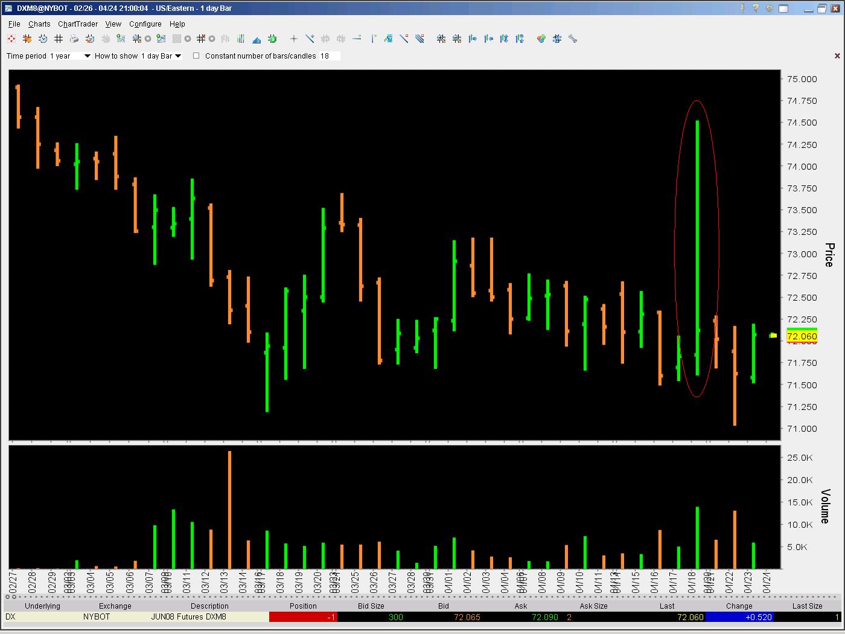This screenshot has height=634, width=845.
Task: Click the colored balloons toolbar icon
Action: 541,38
